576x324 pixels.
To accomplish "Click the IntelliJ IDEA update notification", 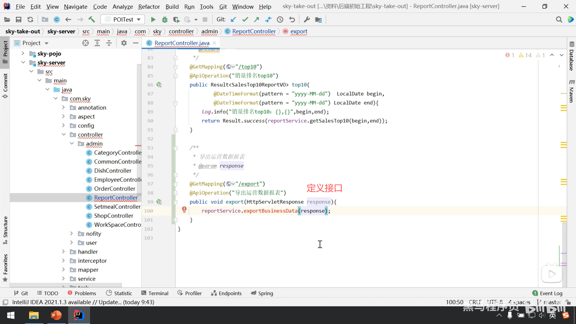I will coord(83,302).
